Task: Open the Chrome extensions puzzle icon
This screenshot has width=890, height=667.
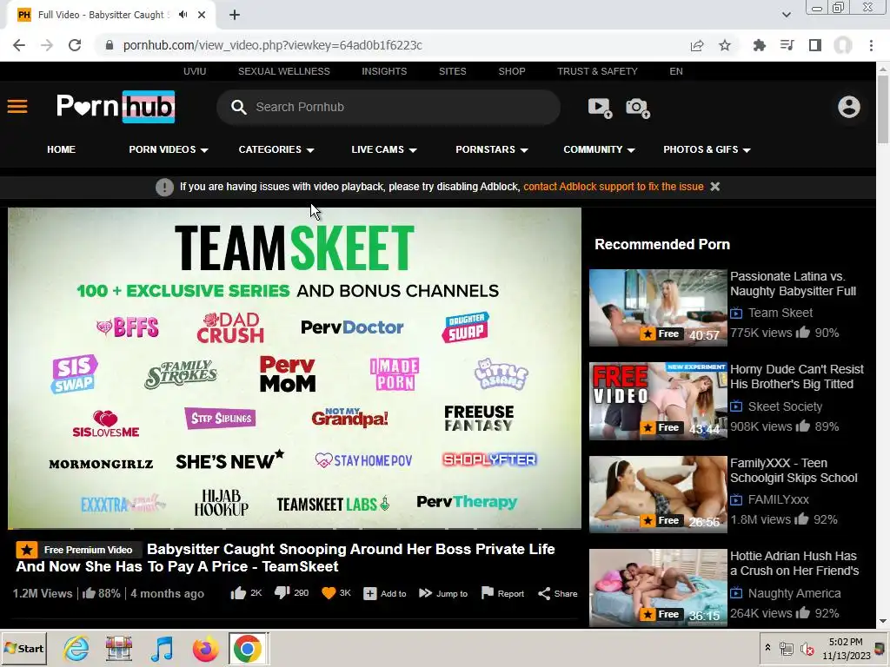Action: click(x=759, y=45)
